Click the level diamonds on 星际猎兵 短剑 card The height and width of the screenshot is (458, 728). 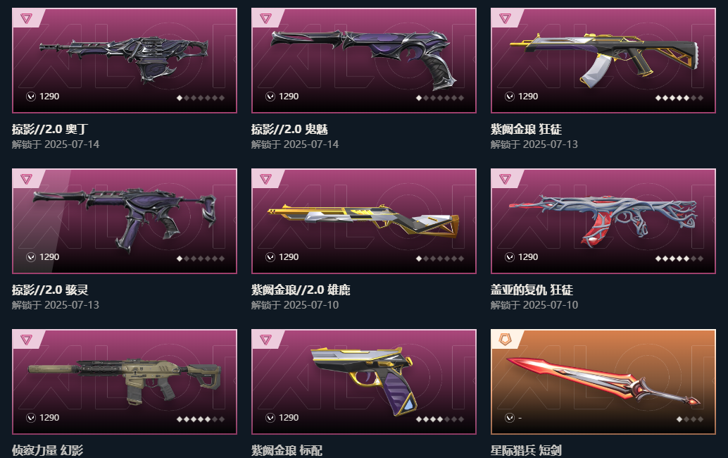690,419
